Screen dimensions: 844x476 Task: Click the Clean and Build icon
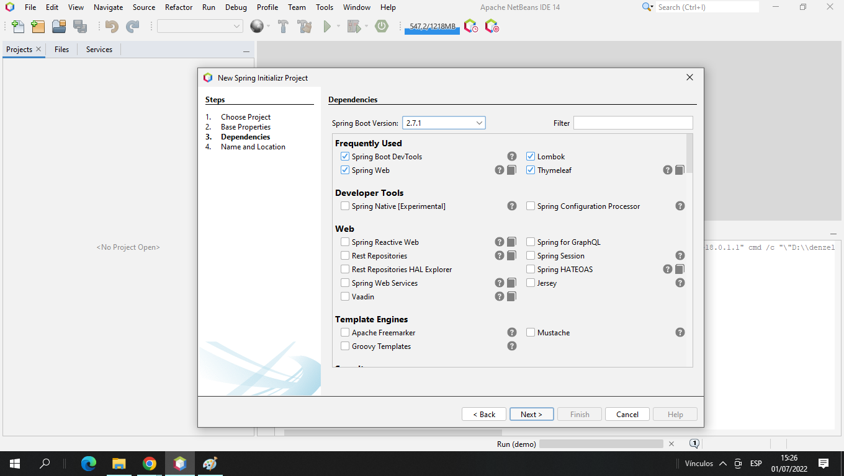[304, 27]
